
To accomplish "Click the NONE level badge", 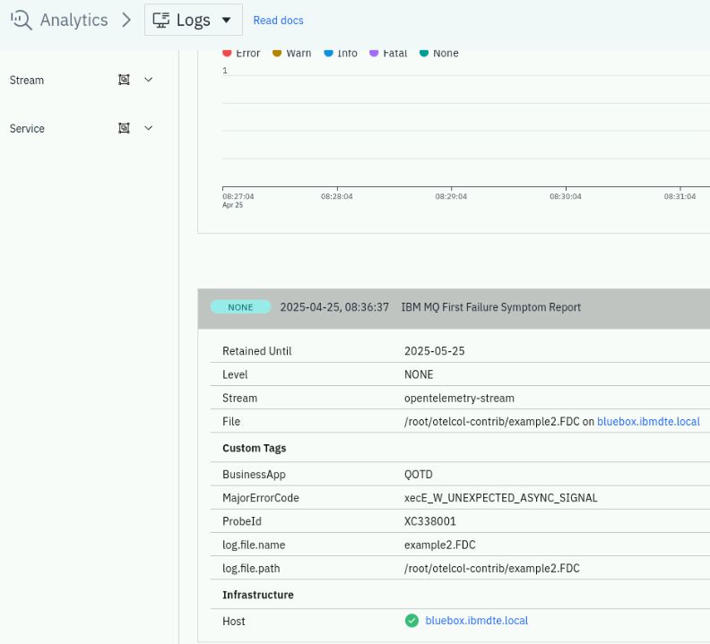I will coord(240,307).
